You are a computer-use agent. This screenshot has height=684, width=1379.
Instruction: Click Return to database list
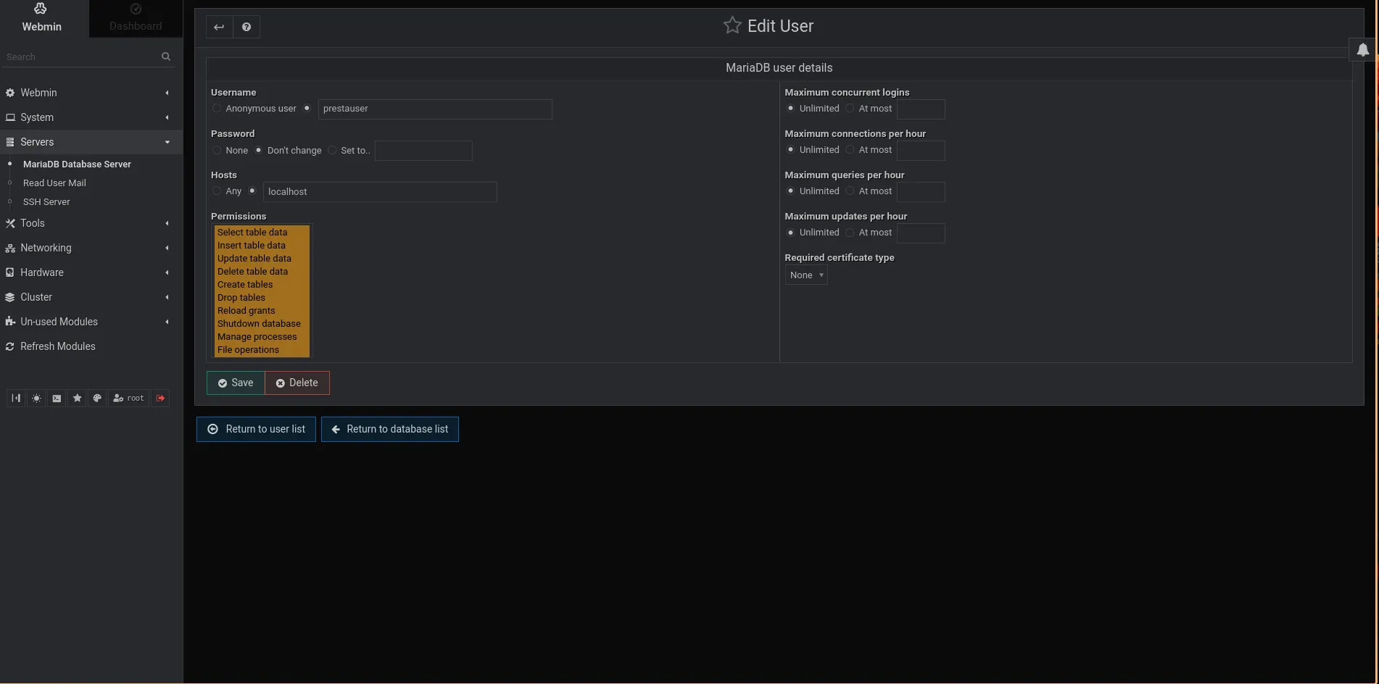pos(390,429)
